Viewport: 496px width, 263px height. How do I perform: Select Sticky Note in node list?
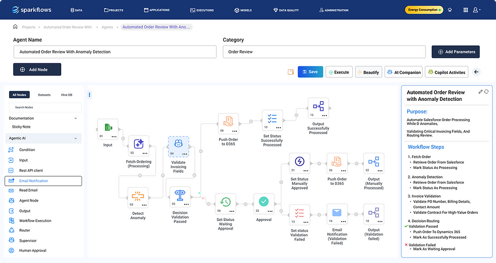pos(21,127)
